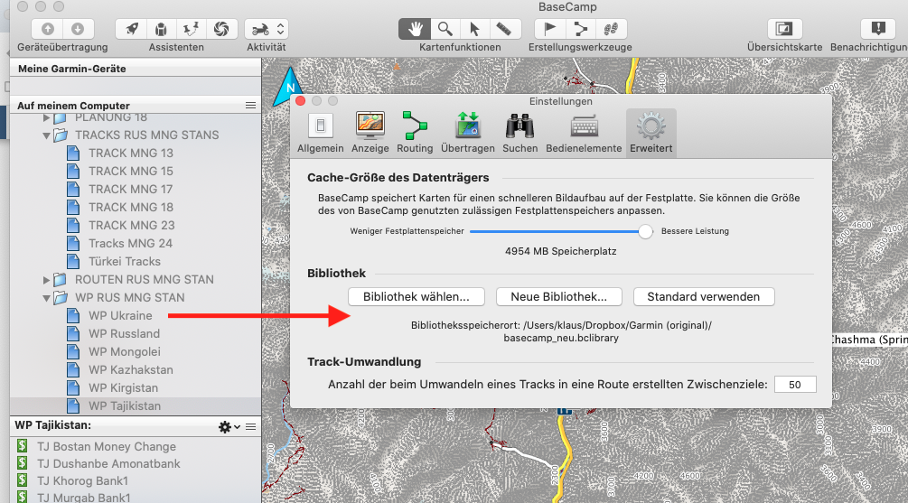Viewport: 908px width, 503px height.
Task: Collapse the TRACKS RUS MNG STANS folder
Action: click(x=46, y=135)
